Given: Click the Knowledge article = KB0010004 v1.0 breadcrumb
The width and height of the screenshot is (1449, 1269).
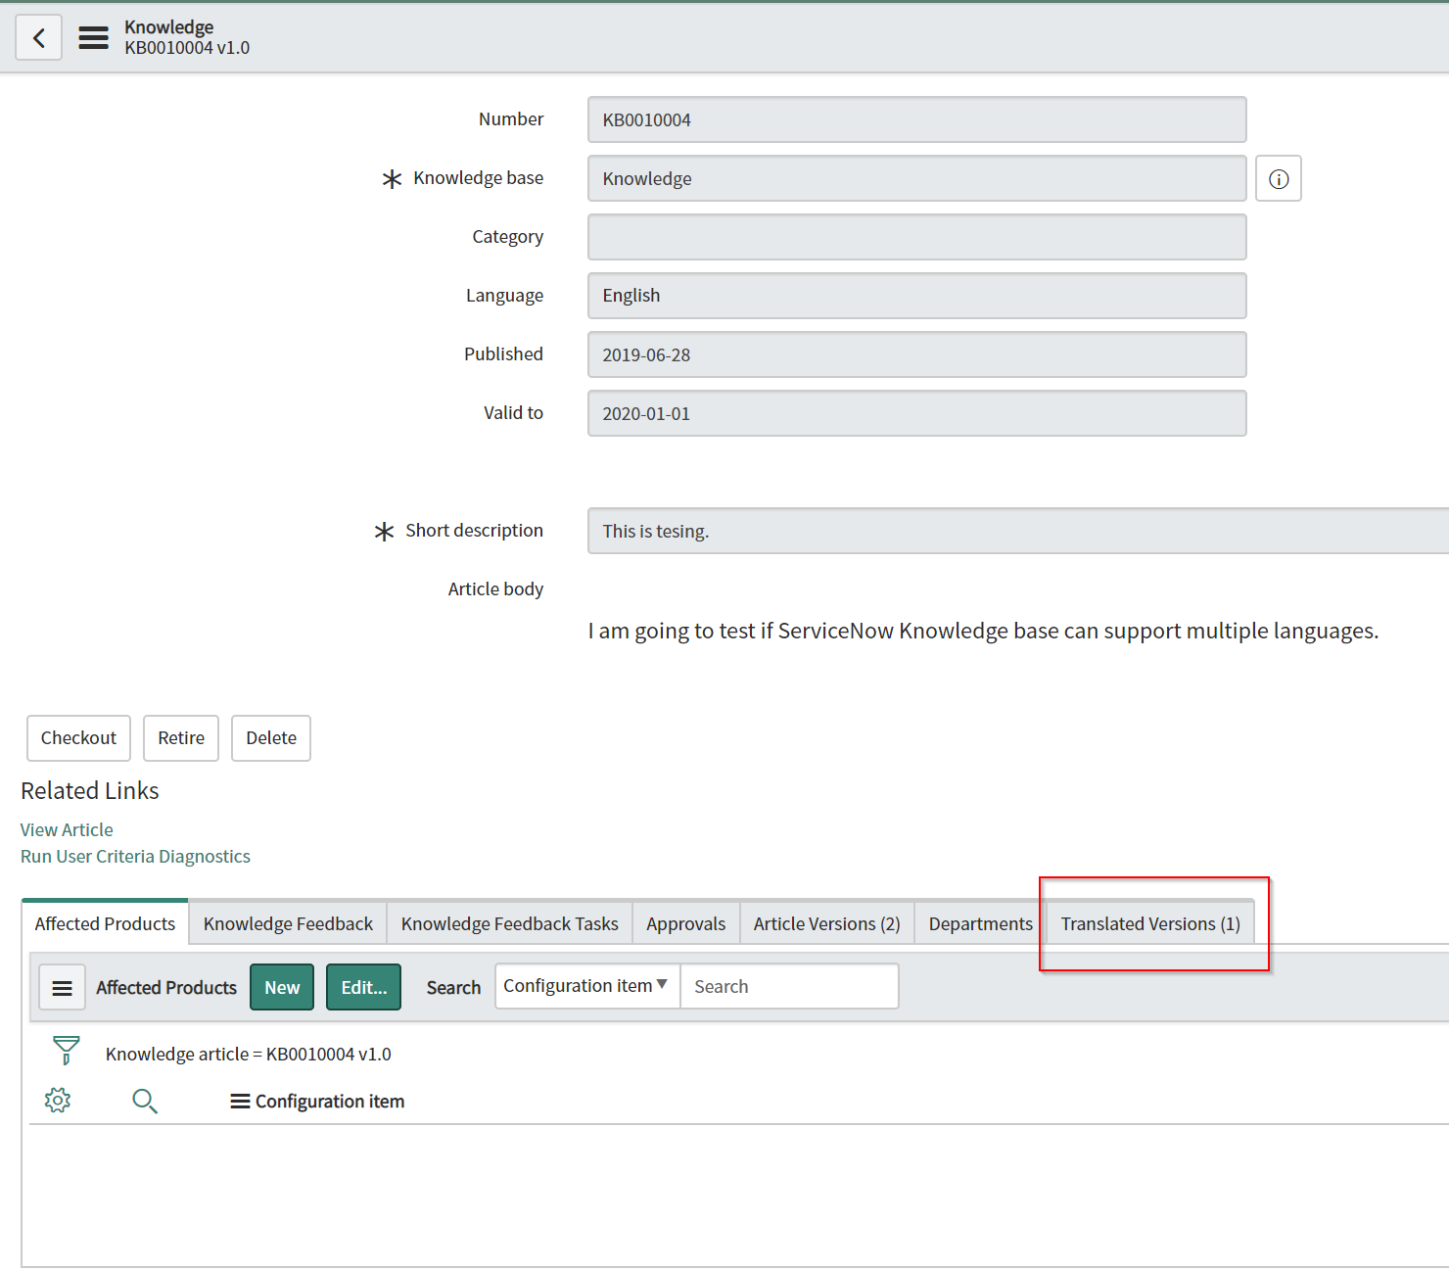Looking at the screenshot, I should point(249,1054).
